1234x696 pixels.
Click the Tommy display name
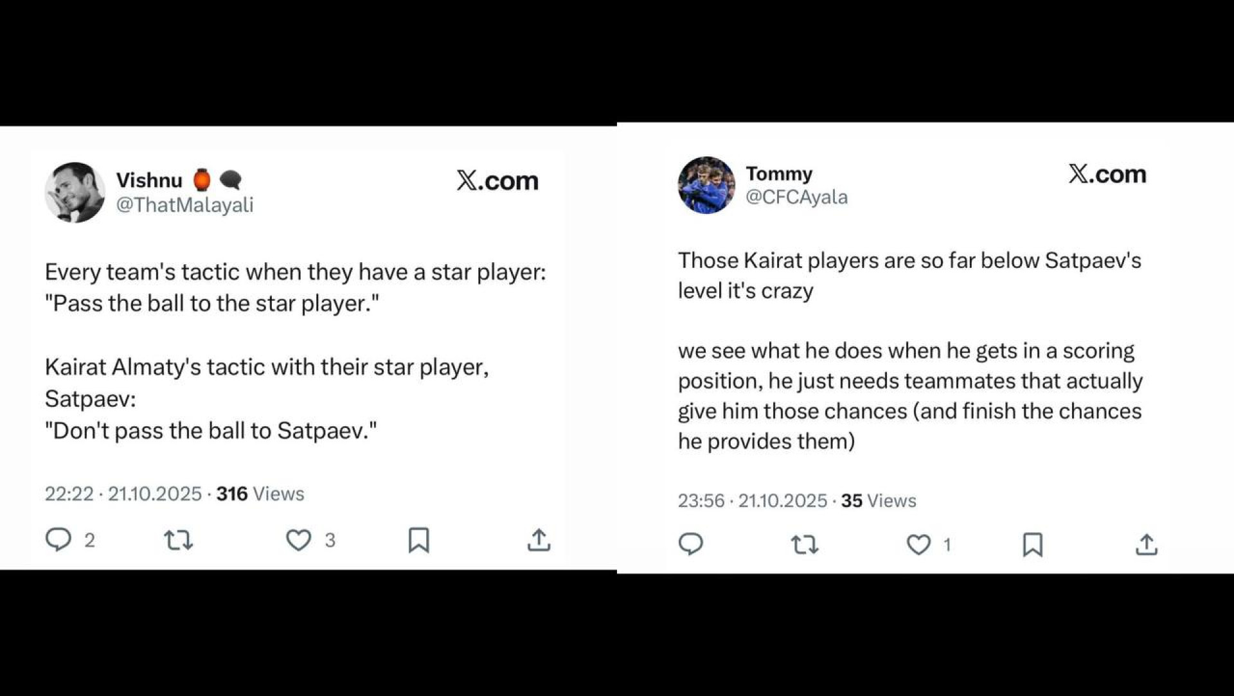click(x=779, y=174)
